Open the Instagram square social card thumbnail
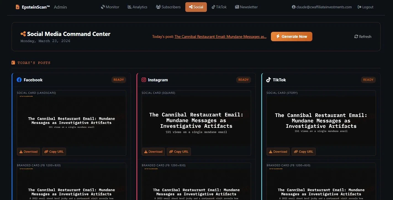The width and height of the screenshot is (393, 200). click(x=196, y=121)
